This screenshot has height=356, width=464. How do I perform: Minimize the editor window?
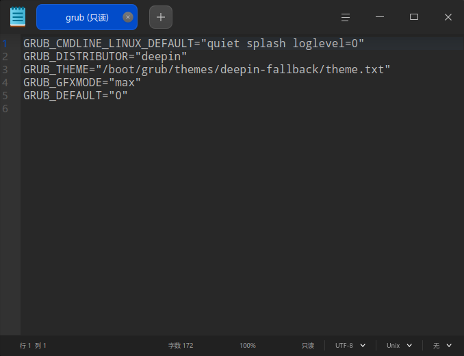coord(380,17)
